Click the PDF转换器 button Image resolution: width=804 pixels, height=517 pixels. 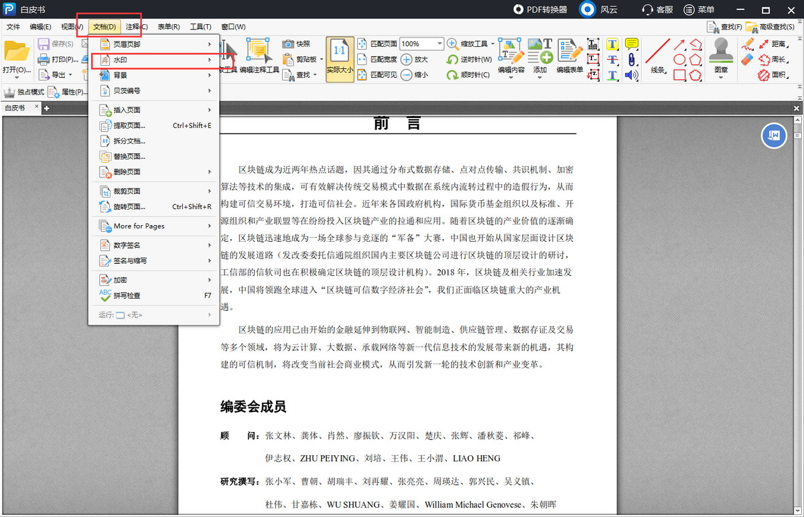coord(540,9)
